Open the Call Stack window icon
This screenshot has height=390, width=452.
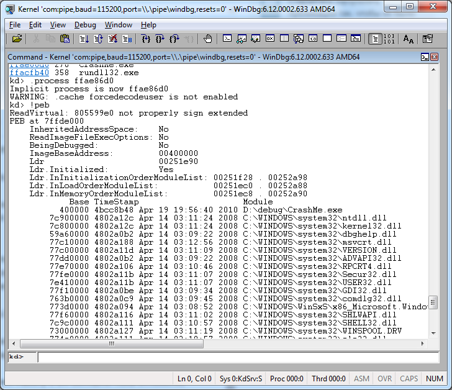tap(299, 39)
